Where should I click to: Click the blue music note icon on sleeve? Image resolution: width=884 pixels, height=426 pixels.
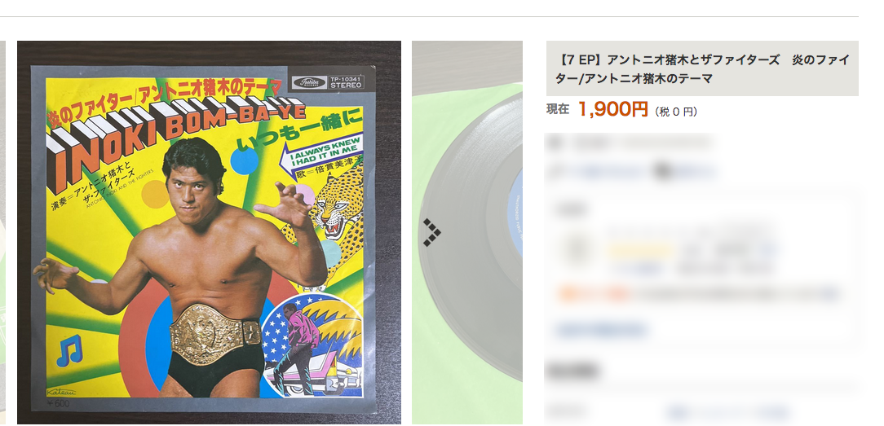point(70,350)
